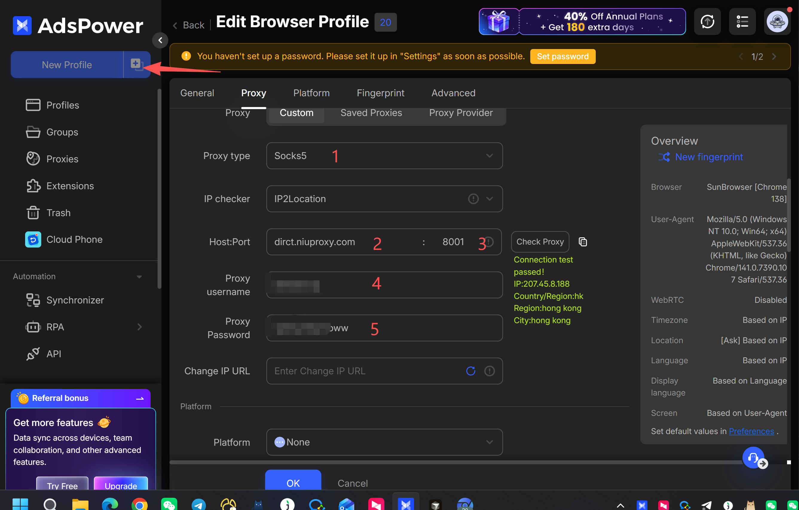Click the Proxy username input field
Image resolution: width=799 pixels, height=510 pixels.
pos(384,285)
